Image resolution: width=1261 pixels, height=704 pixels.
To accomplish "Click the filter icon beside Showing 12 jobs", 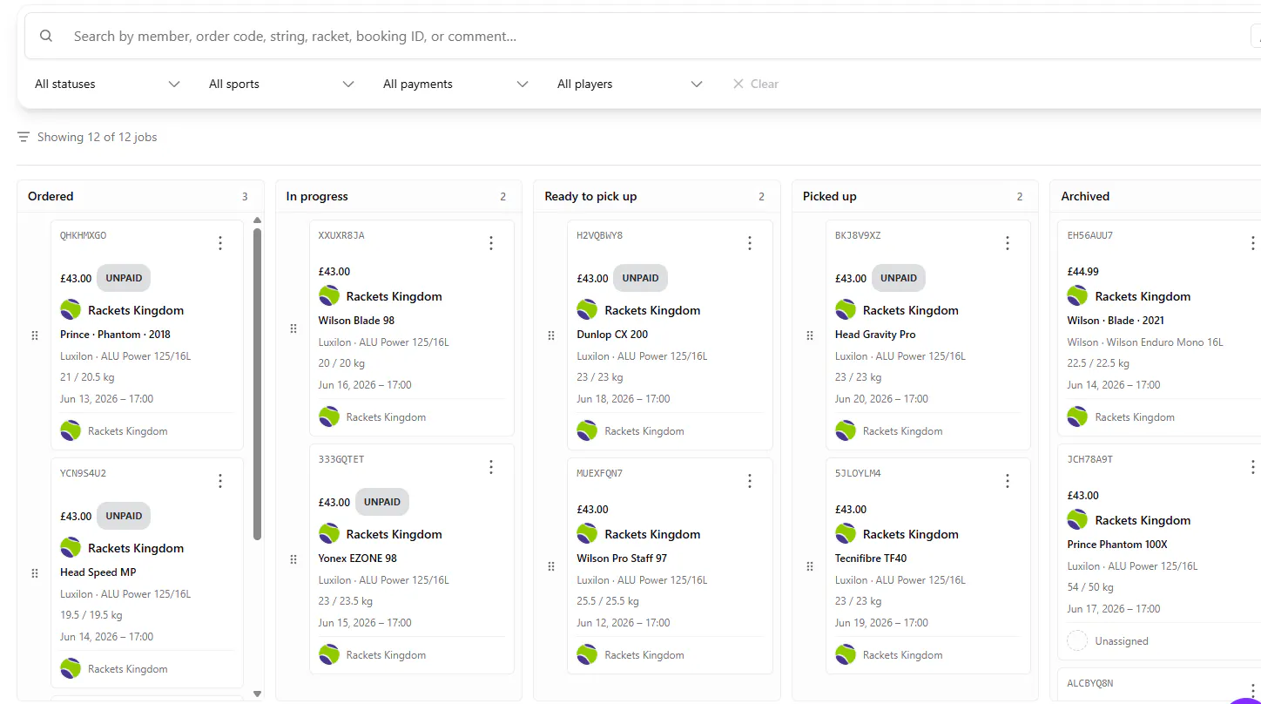I will pyautogui.click(x=24, y=137).
